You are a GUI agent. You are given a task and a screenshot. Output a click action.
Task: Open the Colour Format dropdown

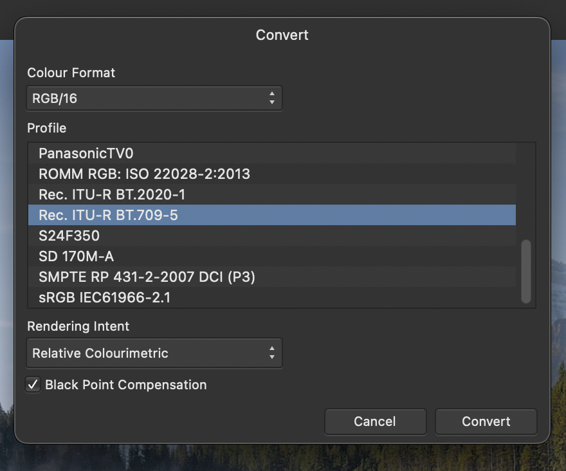(x=154, y=98)
